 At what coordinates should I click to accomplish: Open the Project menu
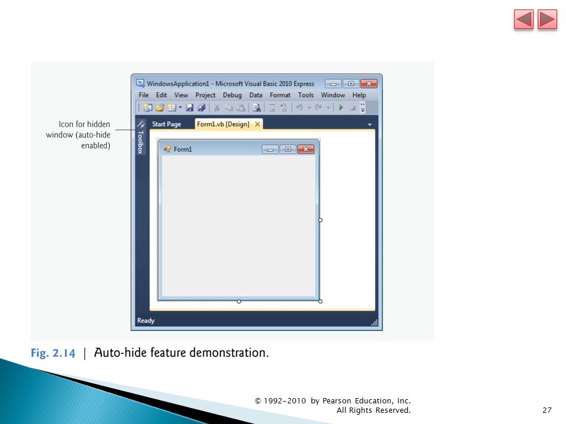(205, 95)
